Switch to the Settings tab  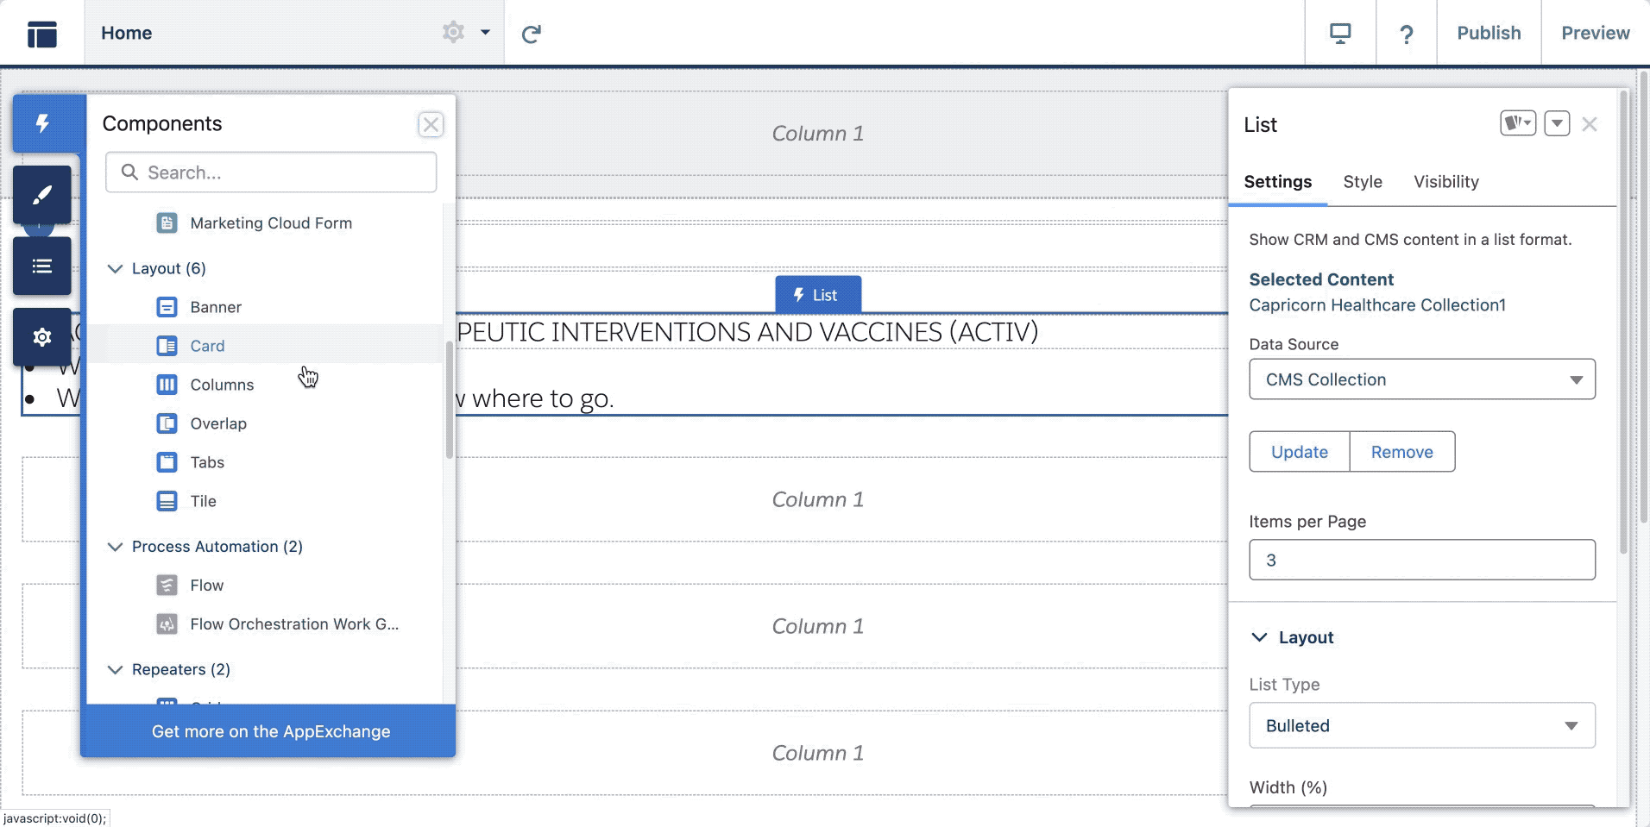click(x=1277, y=182)
